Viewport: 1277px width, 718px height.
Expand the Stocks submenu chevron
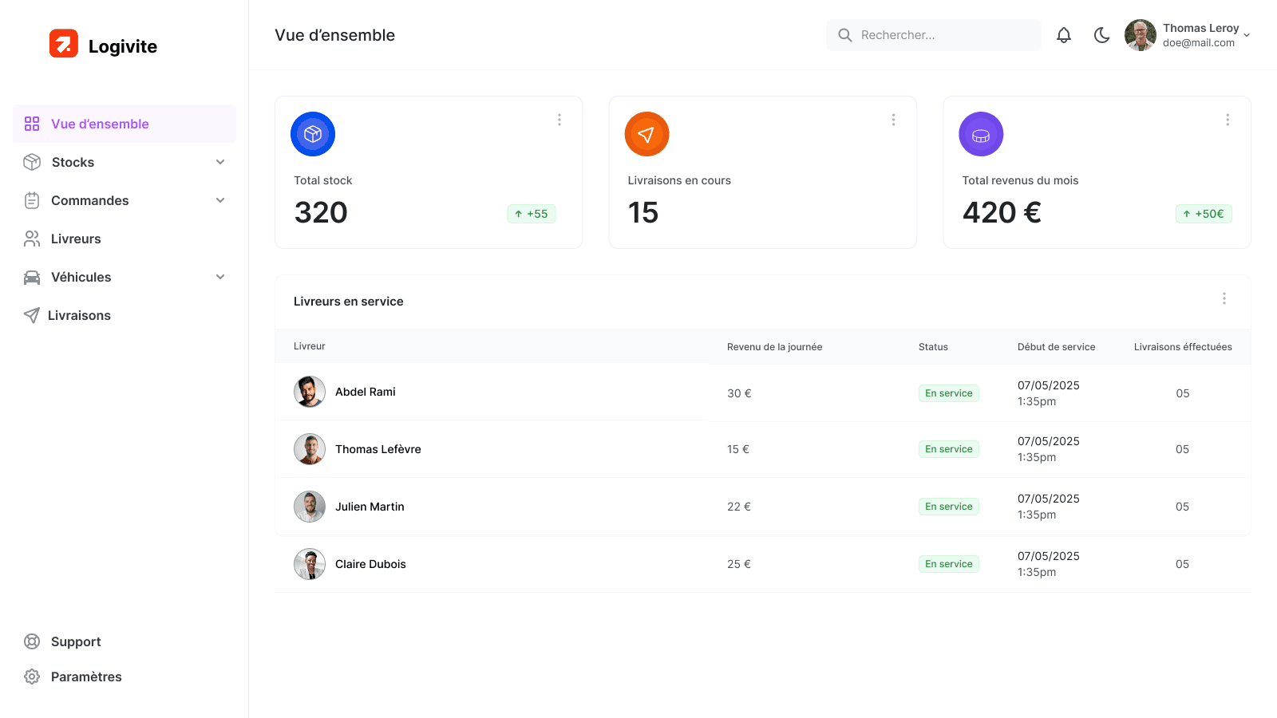pyautogui.click(x=220, y=162)
